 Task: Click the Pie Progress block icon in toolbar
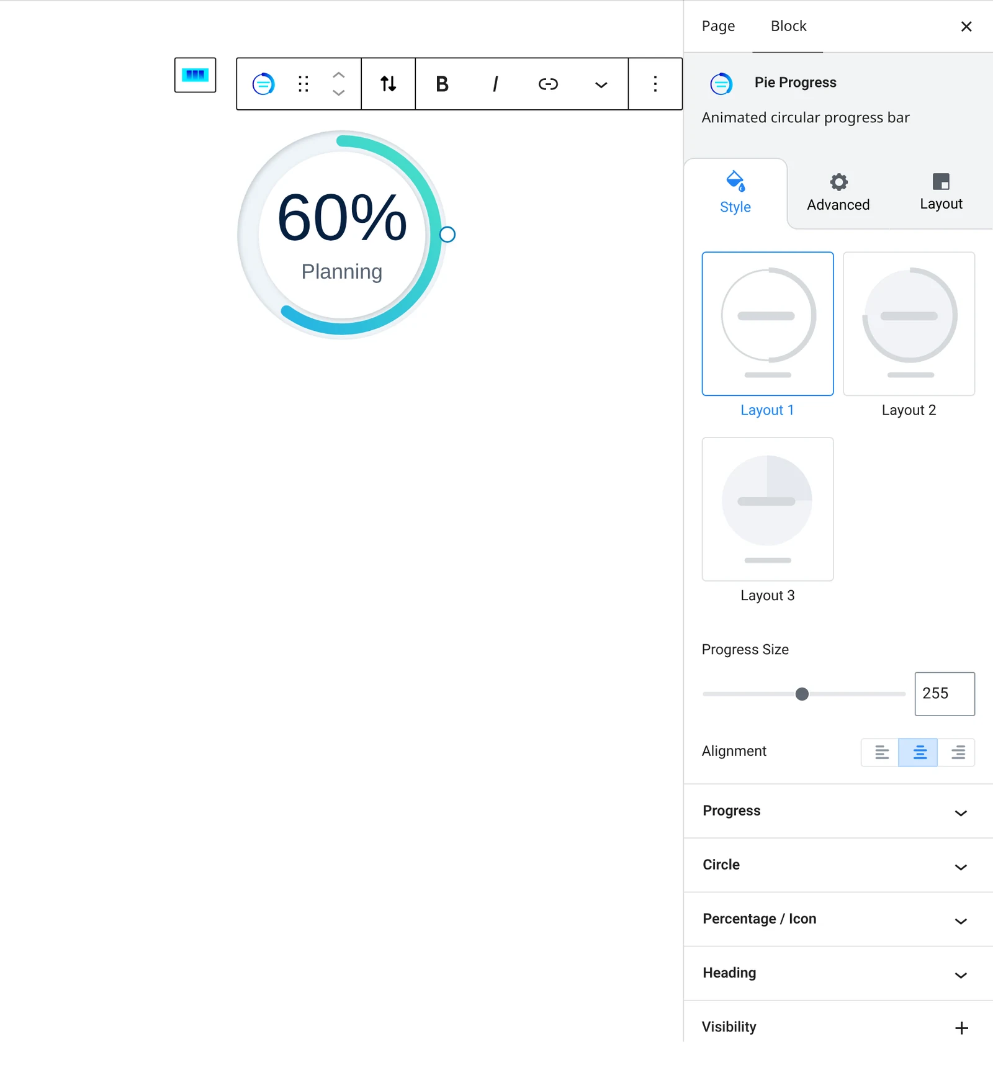click(263, 84)
